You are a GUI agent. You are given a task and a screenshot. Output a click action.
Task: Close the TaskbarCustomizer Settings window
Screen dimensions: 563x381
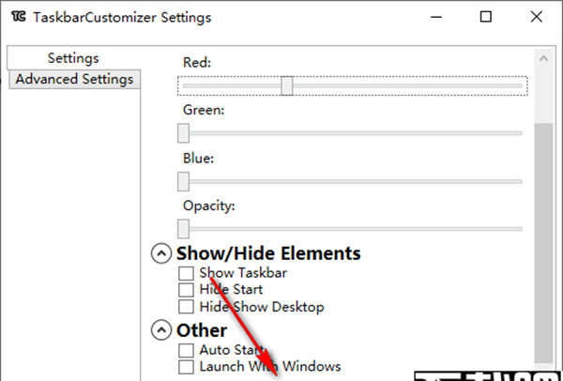(537, 17)
